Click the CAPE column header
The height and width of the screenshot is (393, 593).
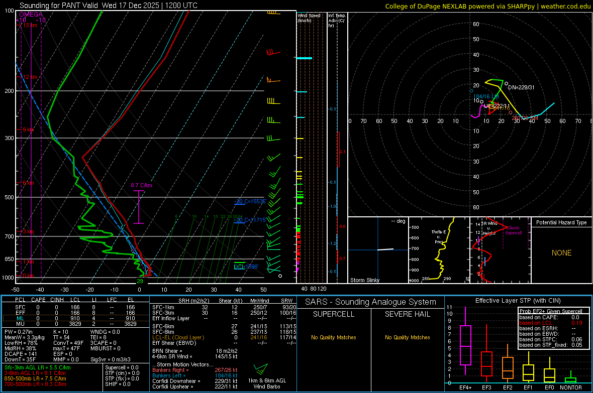(38, 300)
